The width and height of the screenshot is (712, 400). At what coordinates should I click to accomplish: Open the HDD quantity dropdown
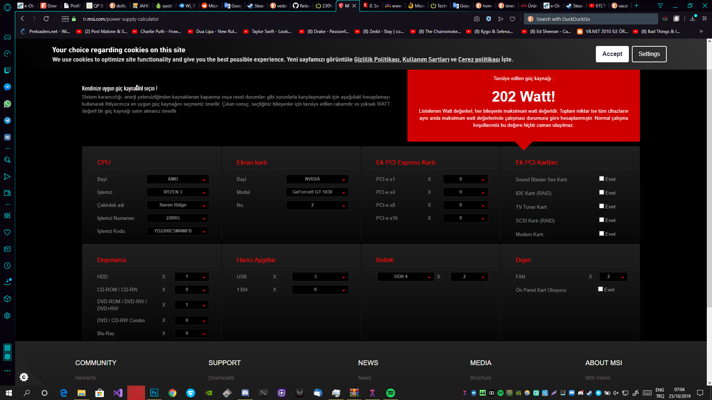pos(192,277)
